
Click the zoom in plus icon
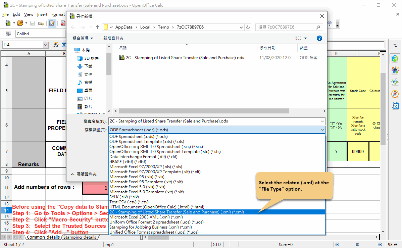(380, 244)
